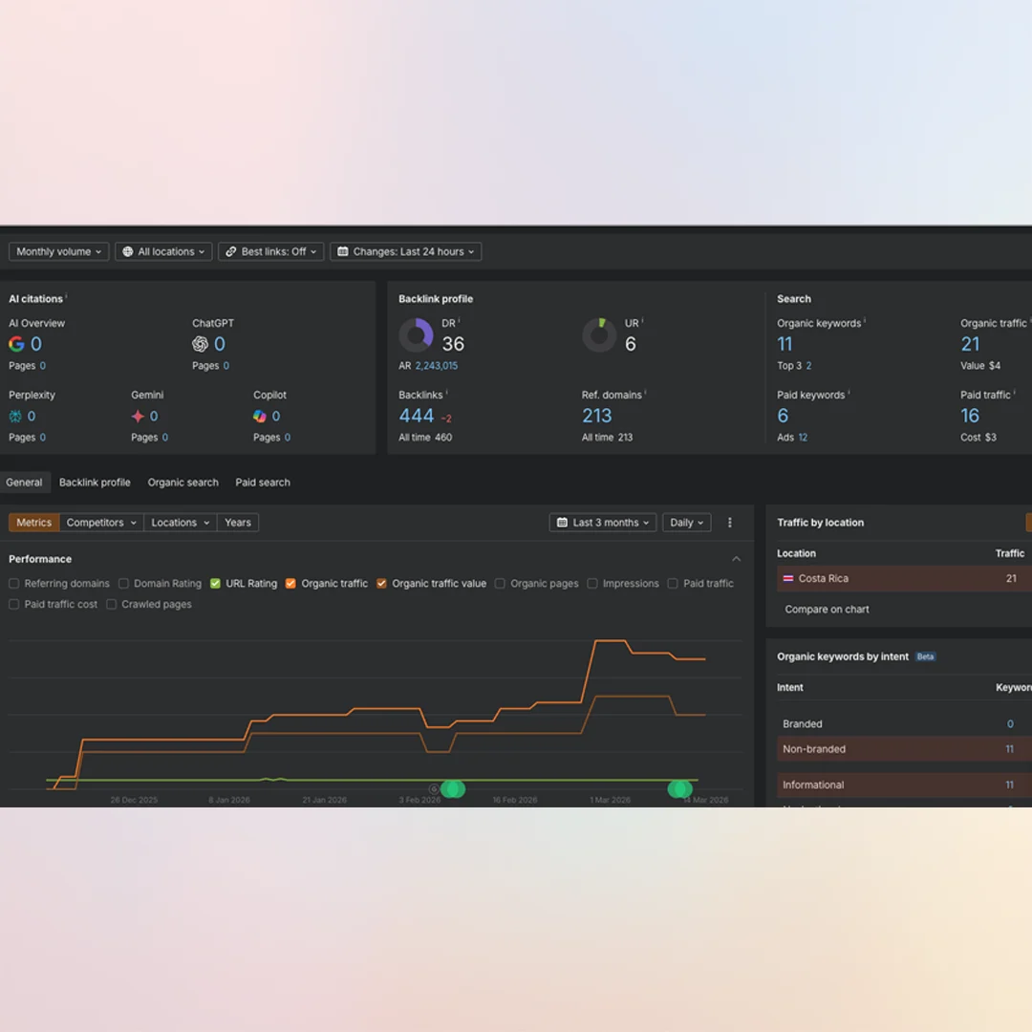Switch to the Organic search tab
The height and width of the screenshot is (1032, 1032).
click(x=183, y=483)
